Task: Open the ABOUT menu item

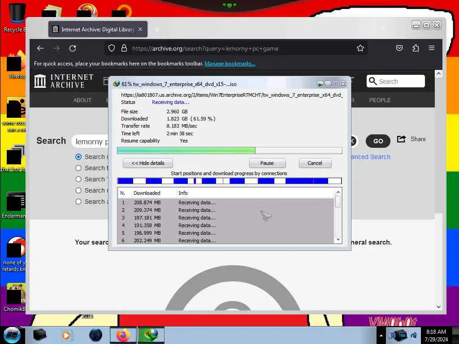Action: [82, 100]
